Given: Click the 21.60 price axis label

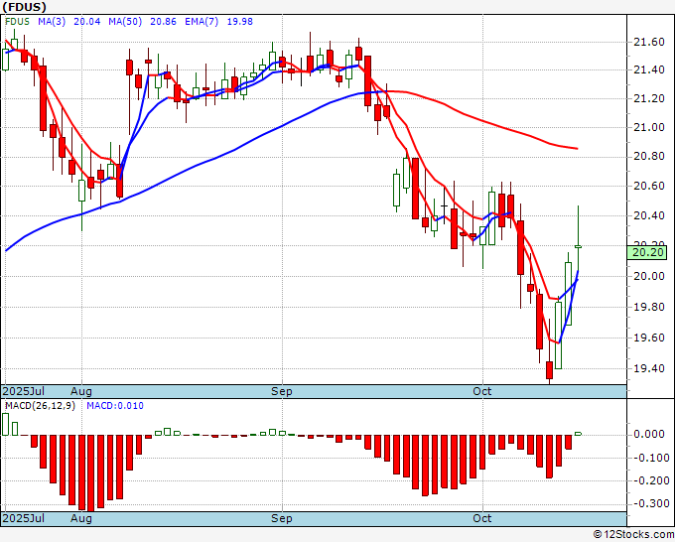Looking at the screenshot, I should (649, 43).
